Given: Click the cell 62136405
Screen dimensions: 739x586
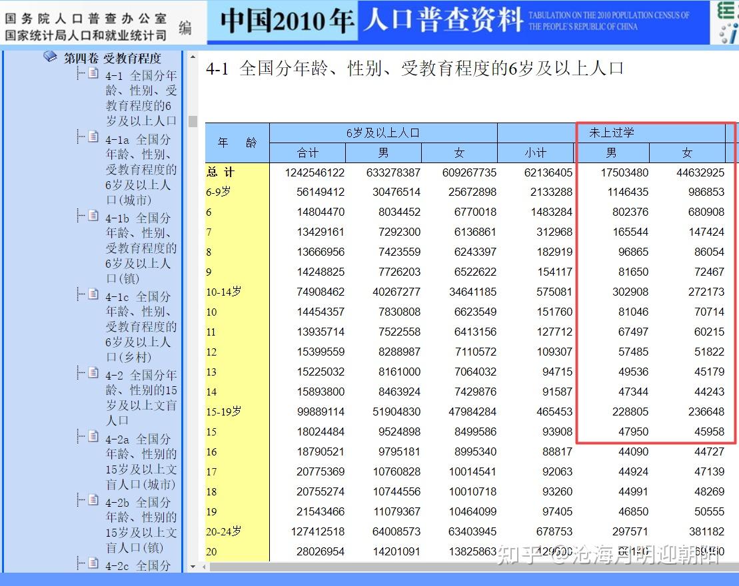Looking at the screenshot, I should pyautogui.click(x=548, y=172).
